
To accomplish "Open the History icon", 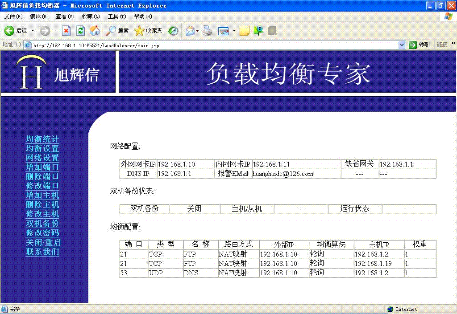I will [x=173, y=31].
